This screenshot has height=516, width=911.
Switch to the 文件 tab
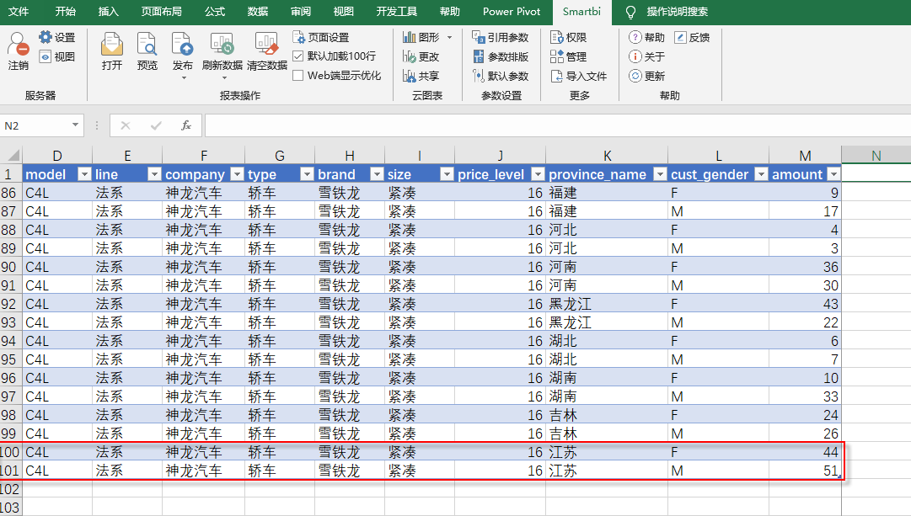pos(19,12)
